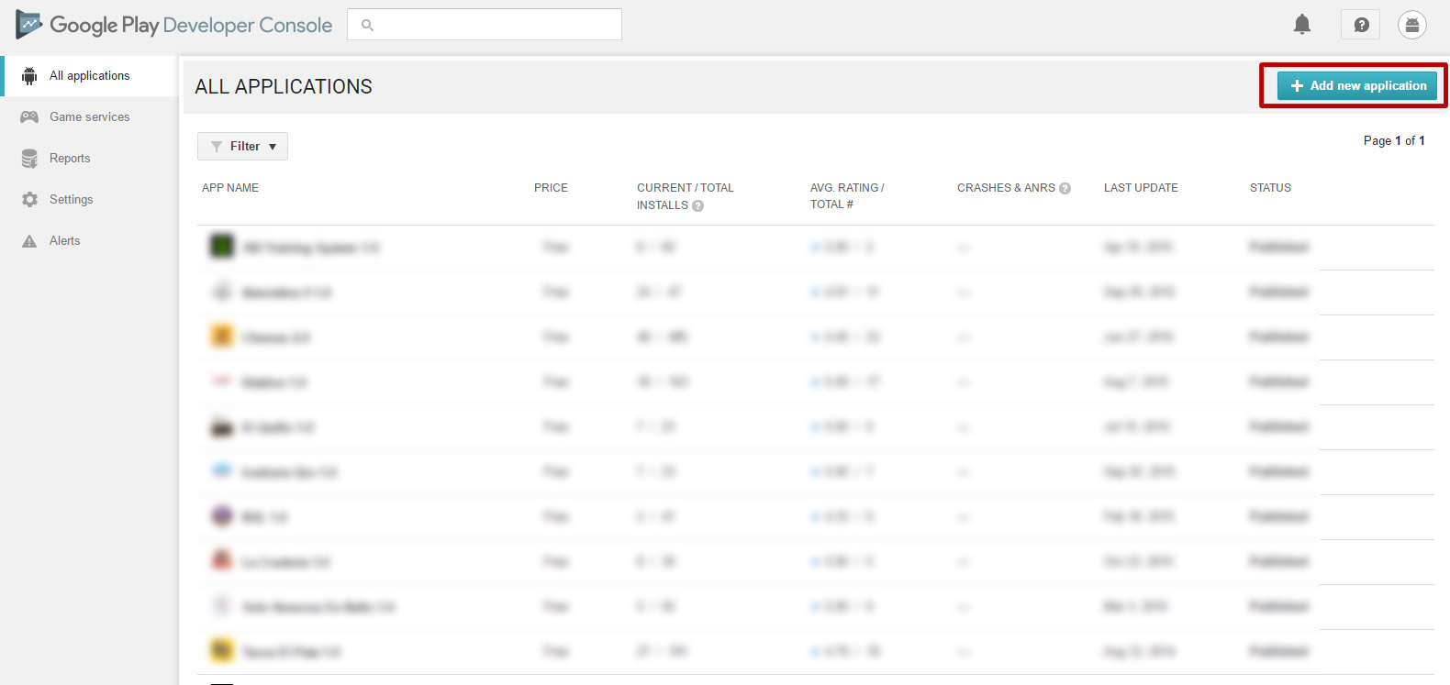Click the Last Update column header
The width and height of the screenshot is (1450, 685).
tap(1141, 188)
